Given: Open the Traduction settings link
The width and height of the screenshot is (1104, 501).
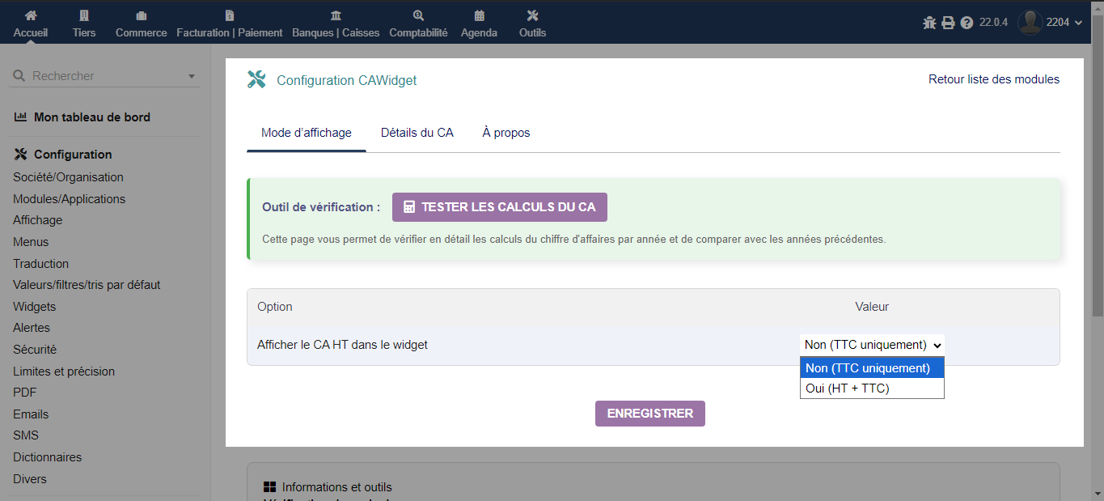Looking at the screenshot, I should tap(40, 264).
